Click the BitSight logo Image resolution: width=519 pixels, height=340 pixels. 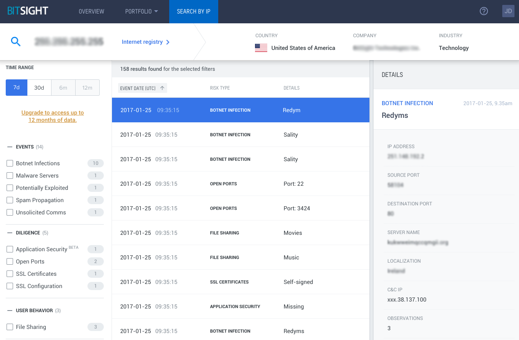[28, 11]
